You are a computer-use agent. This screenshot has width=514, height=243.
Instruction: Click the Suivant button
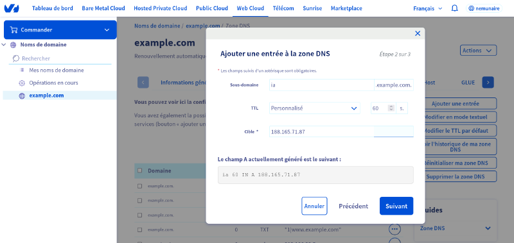[x=396, y=206]
